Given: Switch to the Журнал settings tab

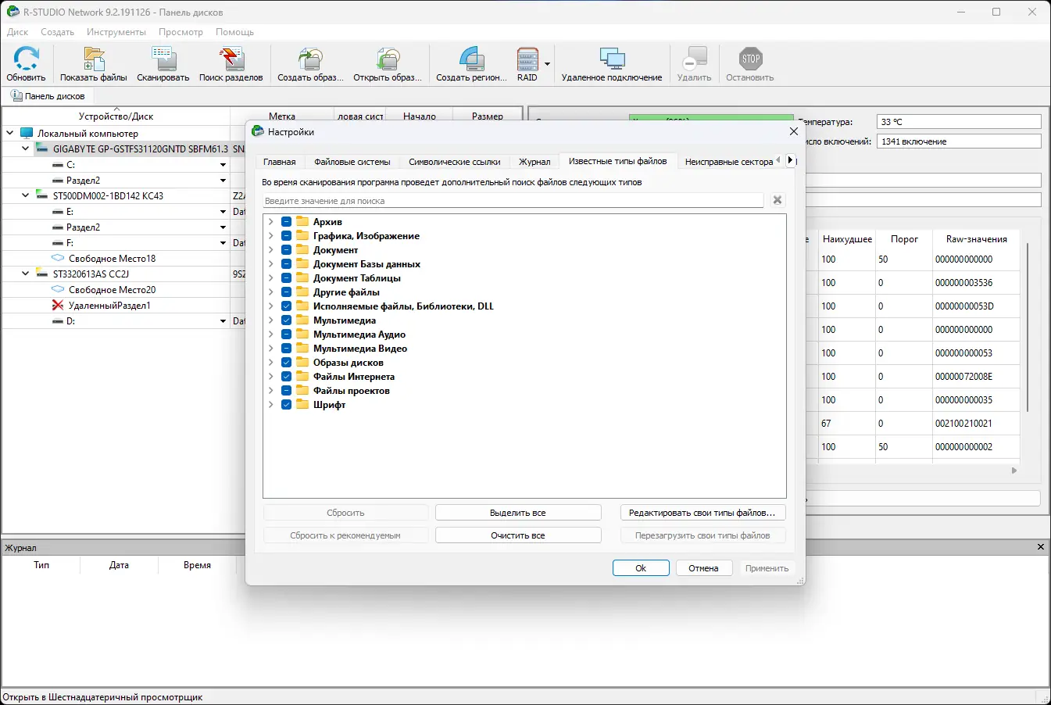Looking at the screenshot, I should tap(535, 162).
